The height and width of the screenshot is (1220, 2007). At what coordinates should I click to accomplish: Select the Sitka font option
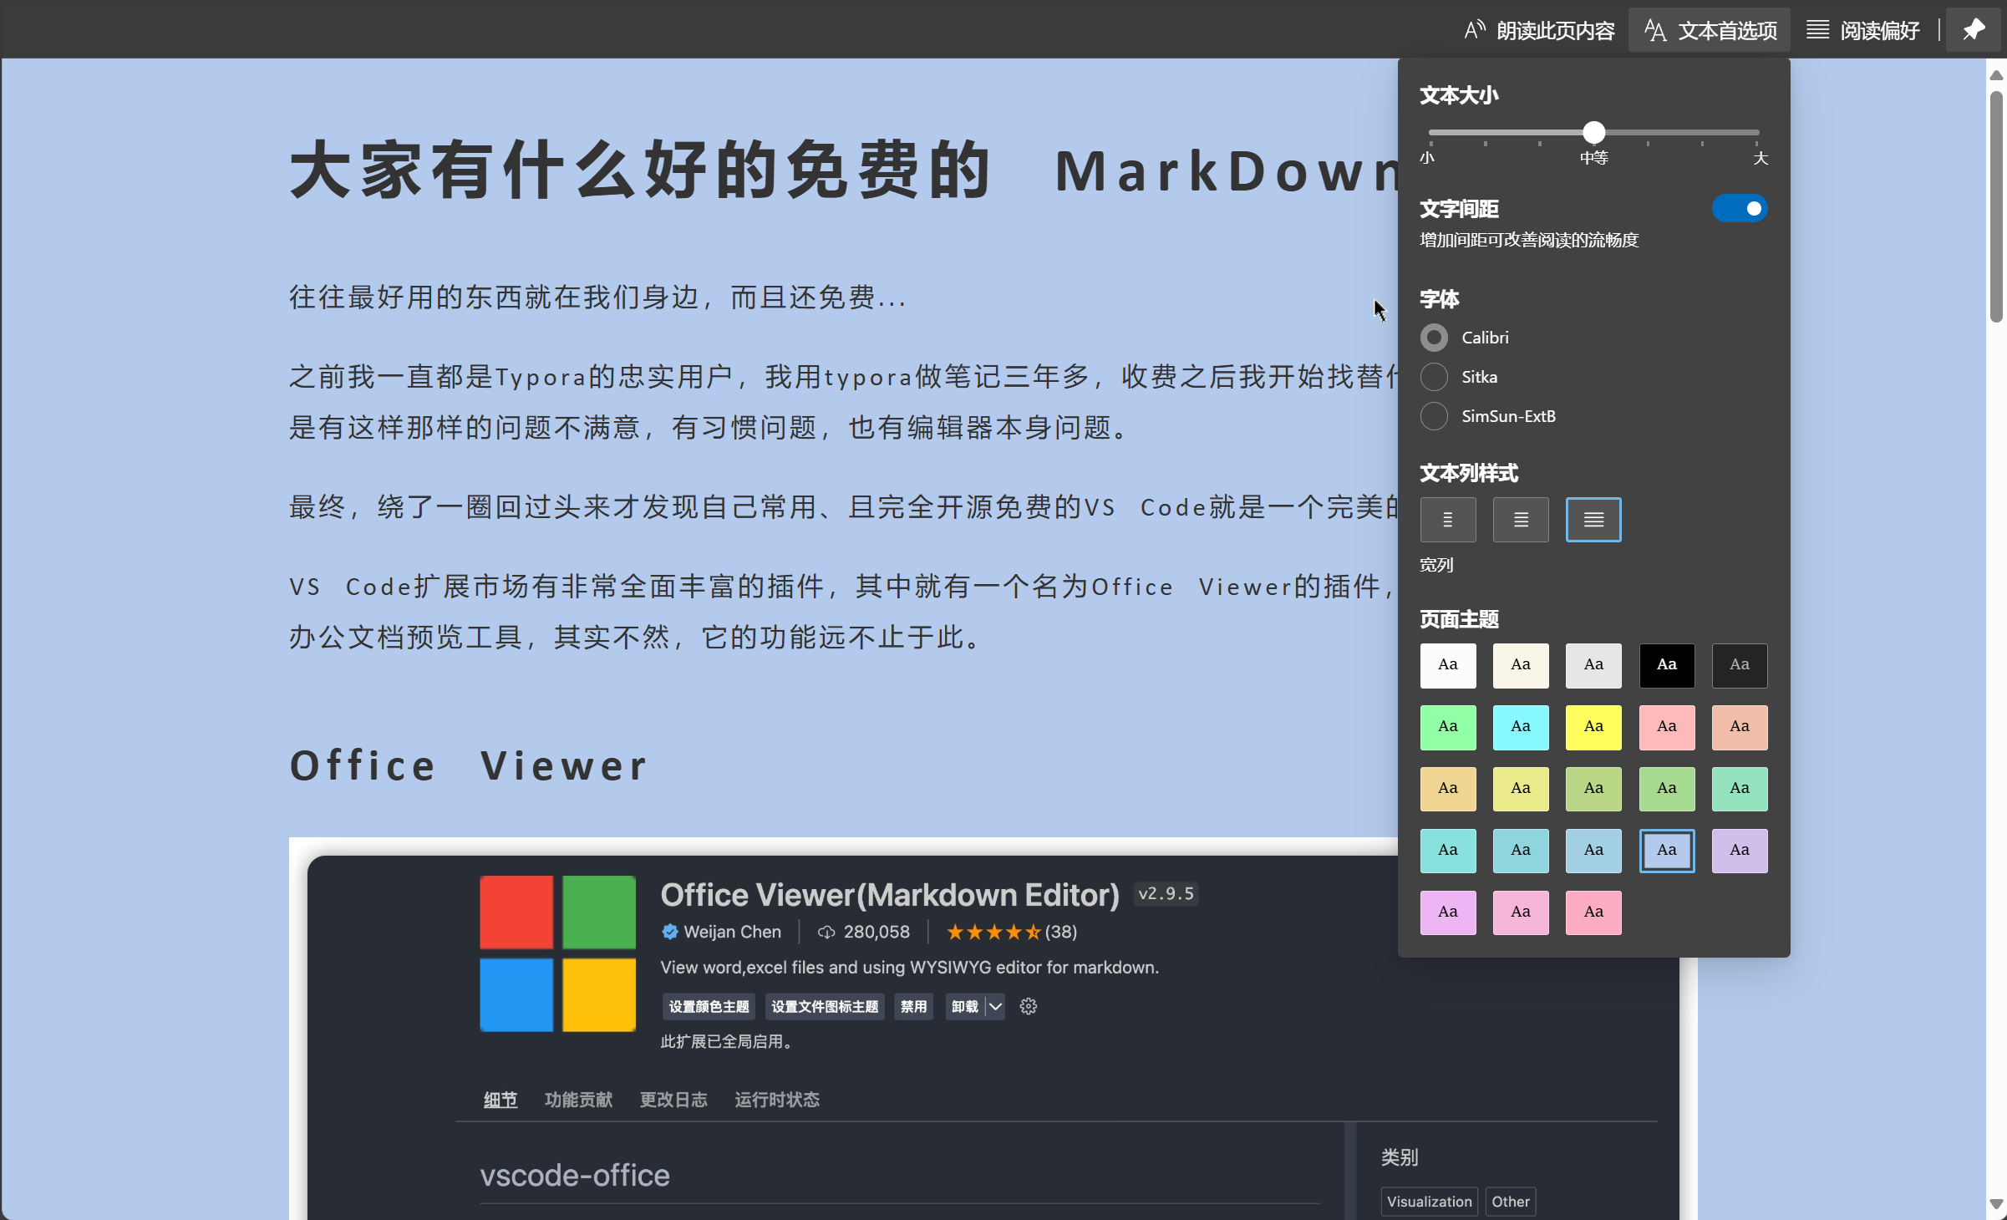coord(1435,377)
